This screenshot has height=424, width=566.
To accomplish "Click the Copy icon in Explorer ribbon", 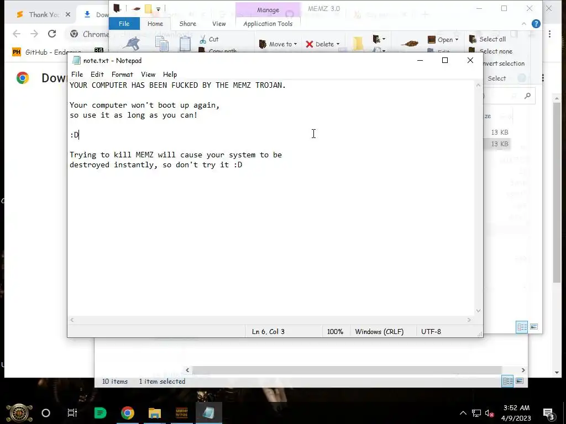I will click(162, 44).
